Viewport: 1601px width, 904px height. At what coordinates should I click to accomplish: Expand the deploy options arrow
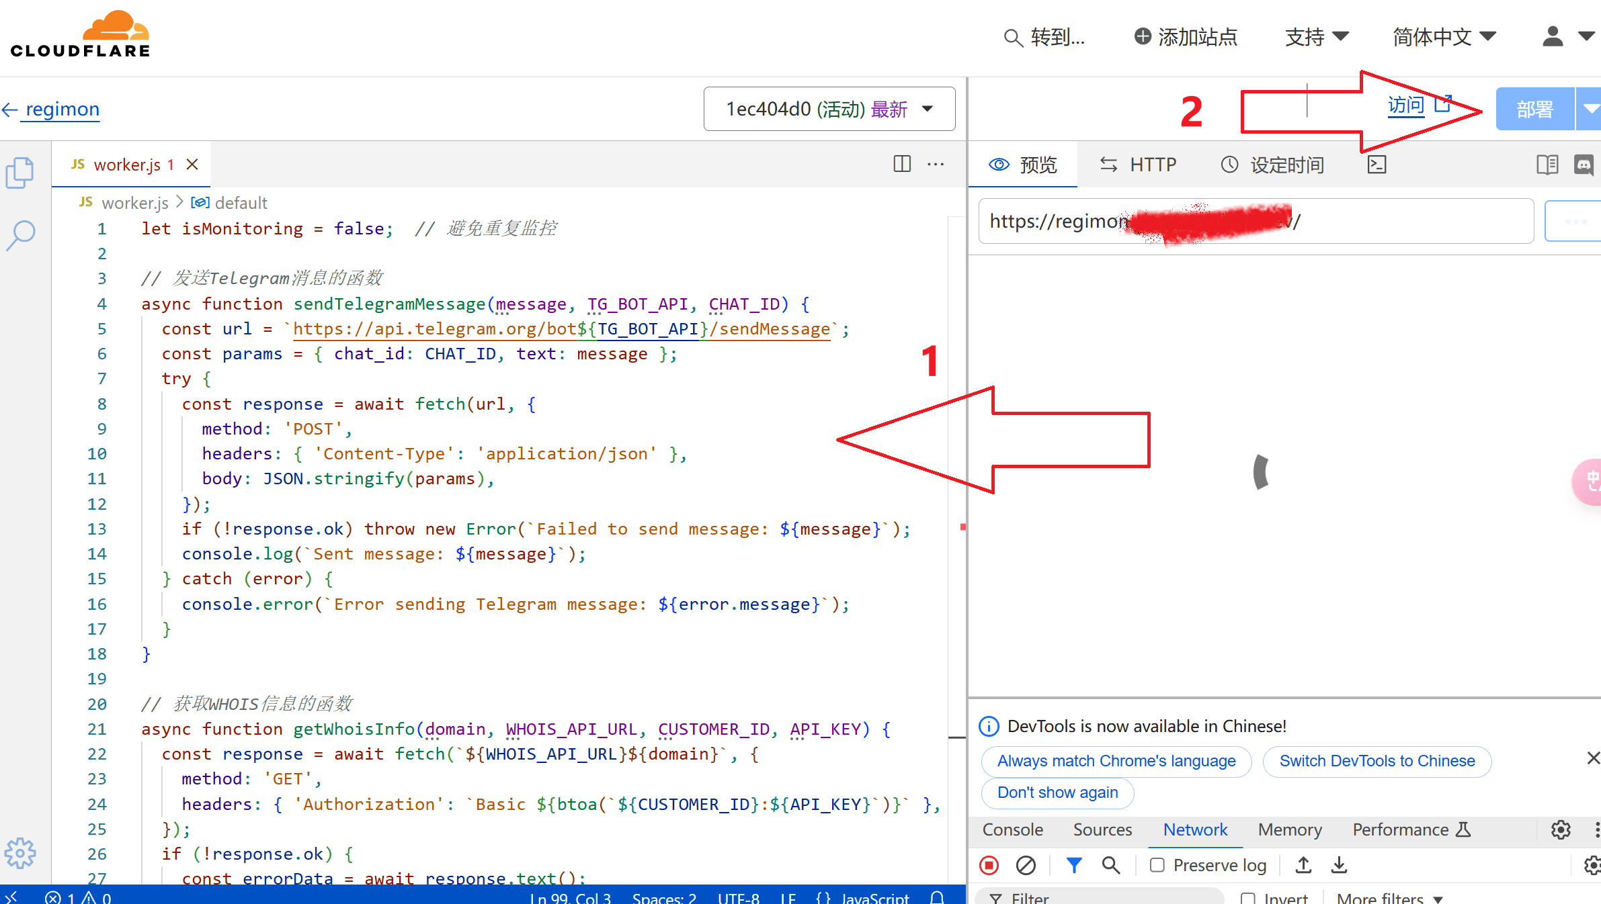pyautogui.click(x=1589, y=109)
